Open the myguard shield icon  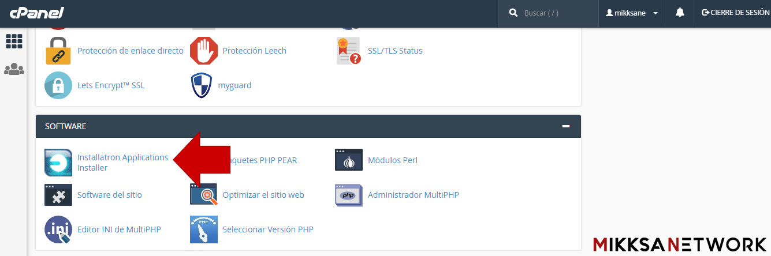202,85
